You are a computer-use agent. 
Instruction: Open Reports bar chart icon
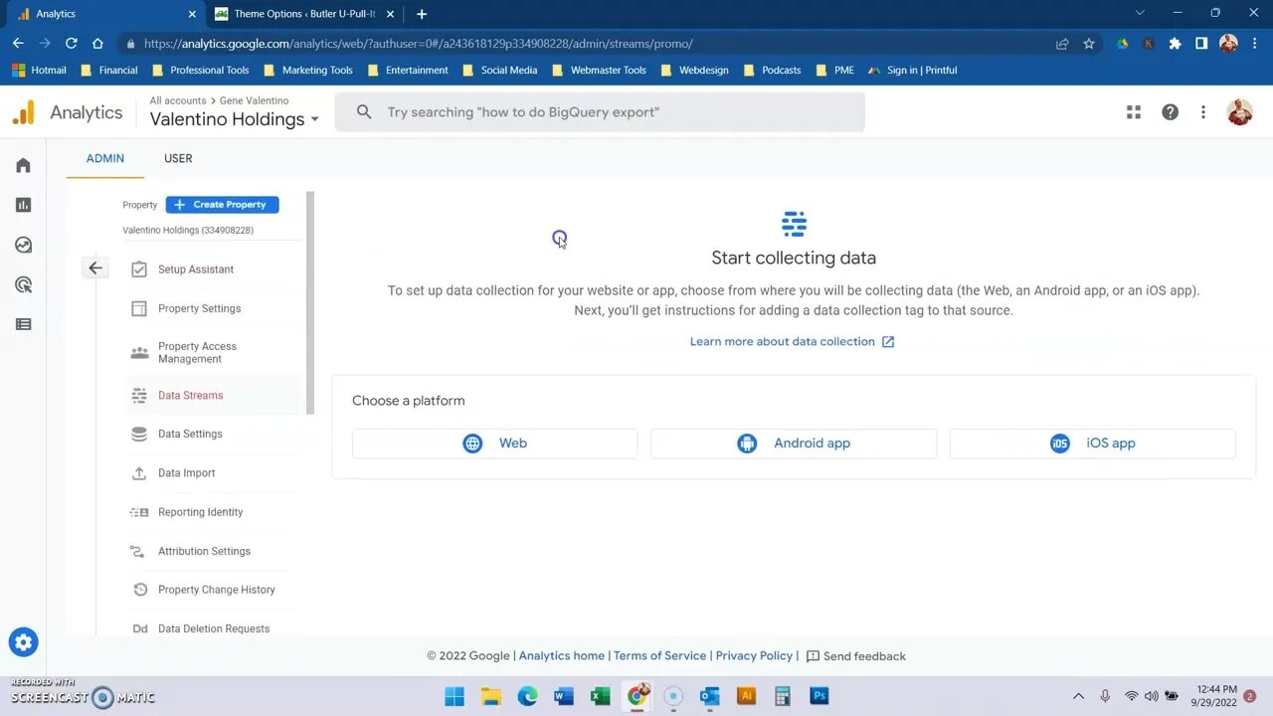click(23, 205)
